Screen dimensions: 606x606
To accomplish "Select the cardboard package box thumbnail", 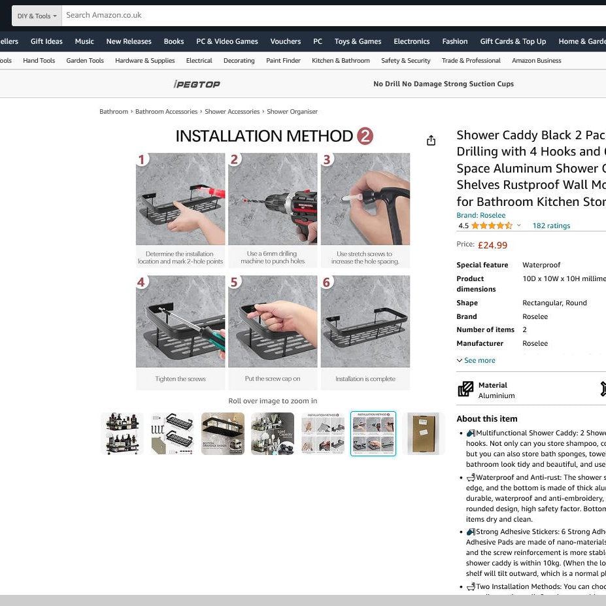I will (424, 433).
